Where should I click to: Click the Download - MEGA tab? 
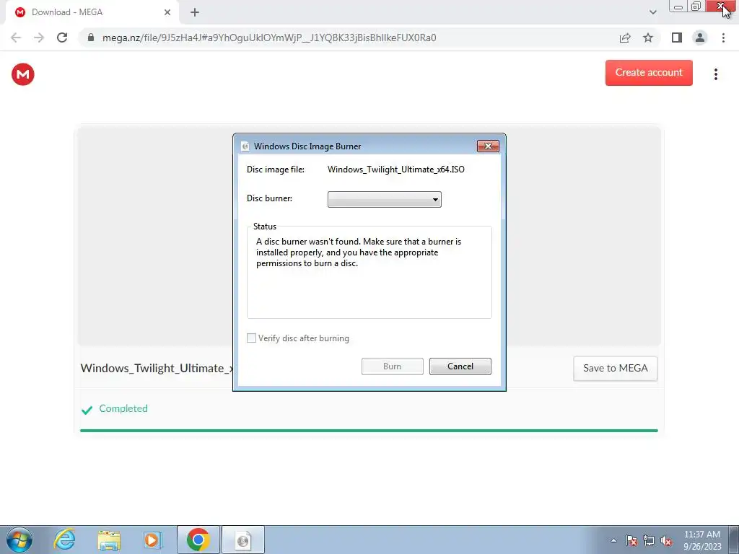92,12
